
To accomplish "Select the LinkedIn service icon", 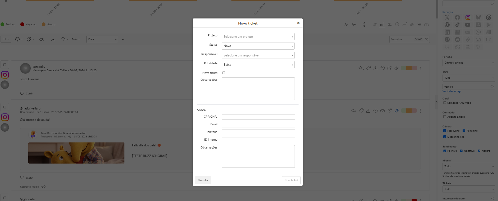I will tap(447, 32).
